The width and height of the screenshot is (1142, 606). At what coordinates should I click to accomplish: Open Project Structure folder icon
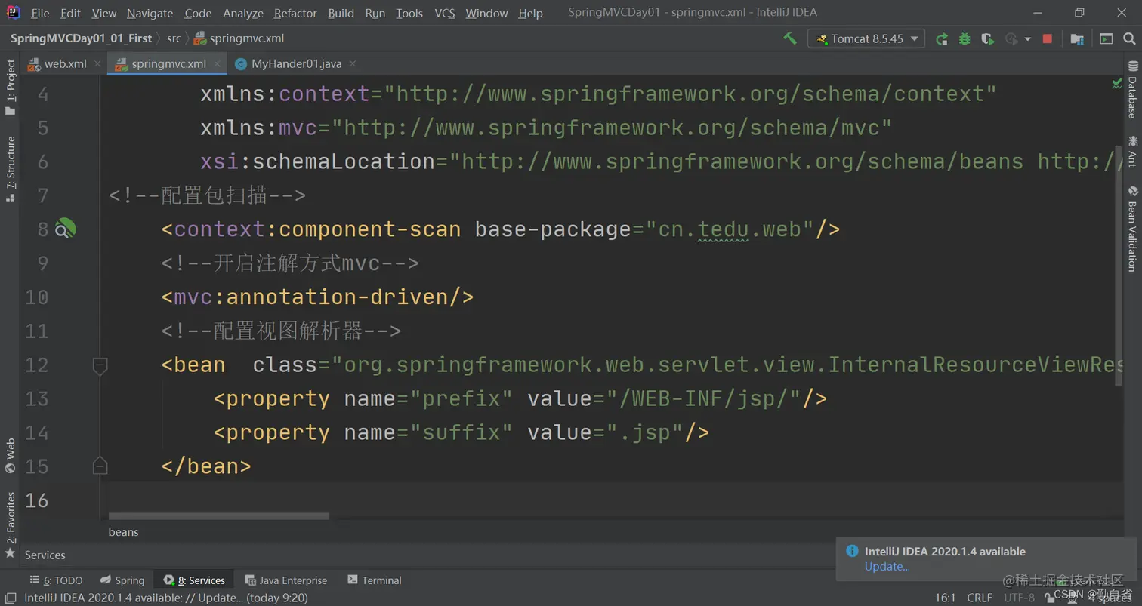coord(1078,38)
